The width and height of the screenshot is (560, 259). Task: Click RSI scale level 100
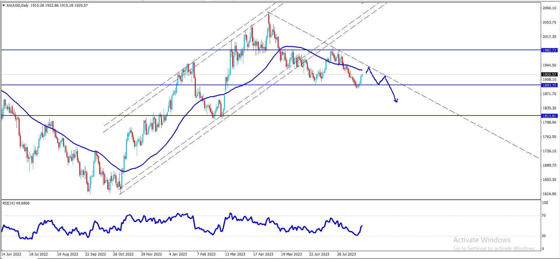pos(545,203)
